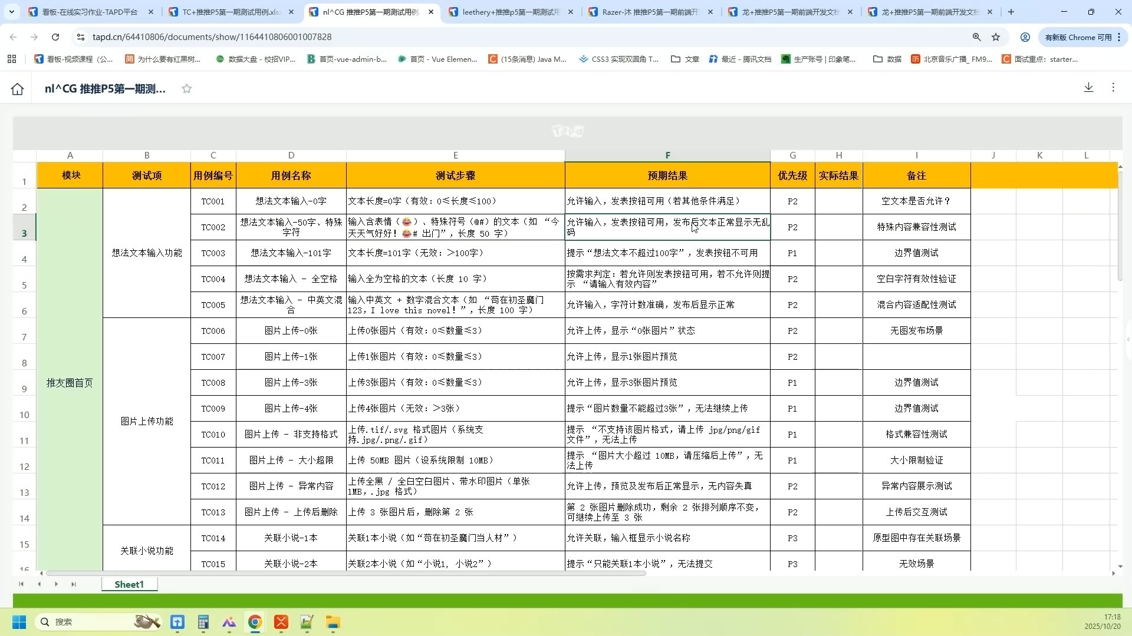Jump to last sheet with the end-arrow navigation icon
This screenshot has height=636, width=1132.
coord(74,584)
